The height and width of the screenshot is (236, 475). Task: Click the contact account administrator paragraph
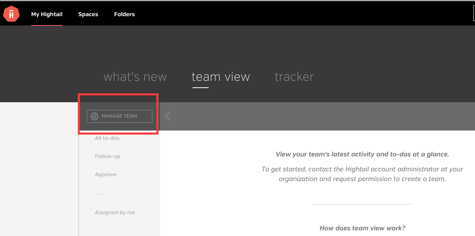tap(362, 174)
